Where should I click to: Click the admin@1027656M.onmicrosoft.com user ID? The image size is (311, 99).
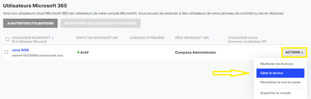[37, 55]
